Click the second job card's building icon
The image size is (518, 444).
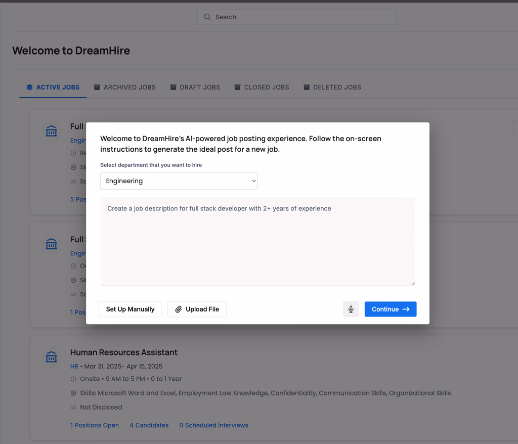point(51,244)
